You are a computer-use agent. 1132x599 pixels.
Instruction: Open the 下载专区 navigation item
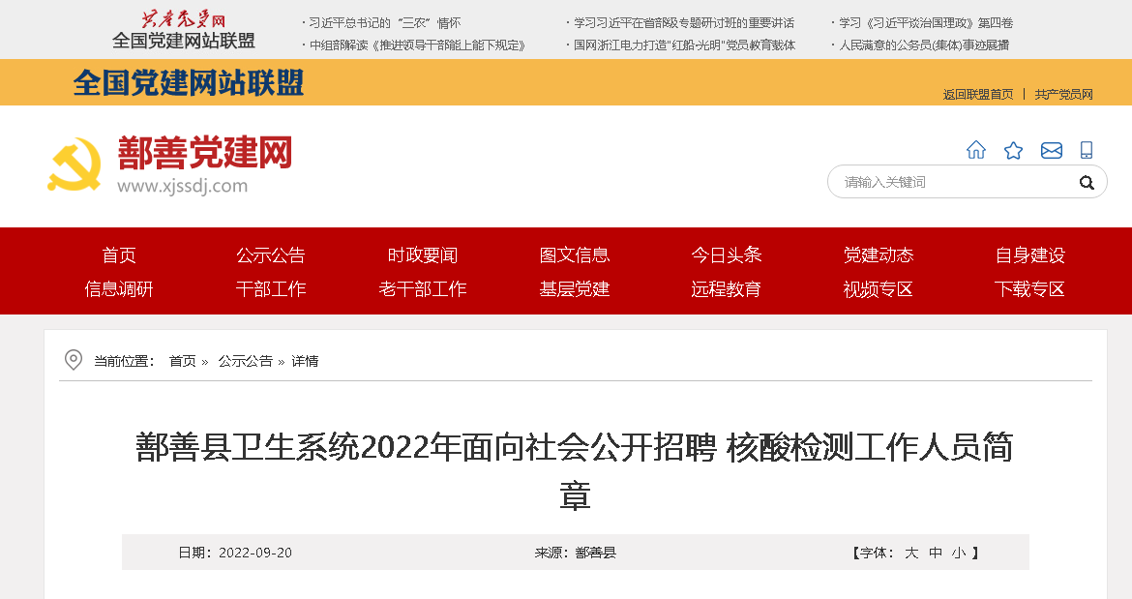[1030, 289]
